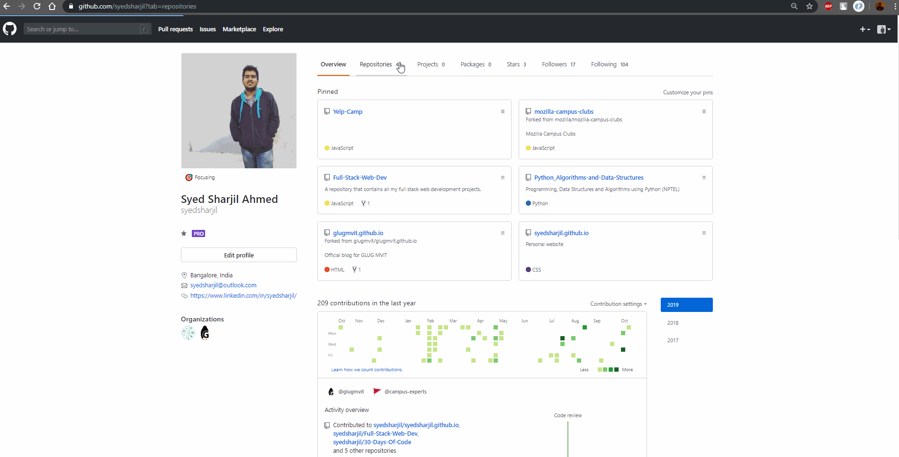Open the Python_Algorithms-and-Data-Structures repository link
The image size is (899, 457).
(x=589, y=177)
